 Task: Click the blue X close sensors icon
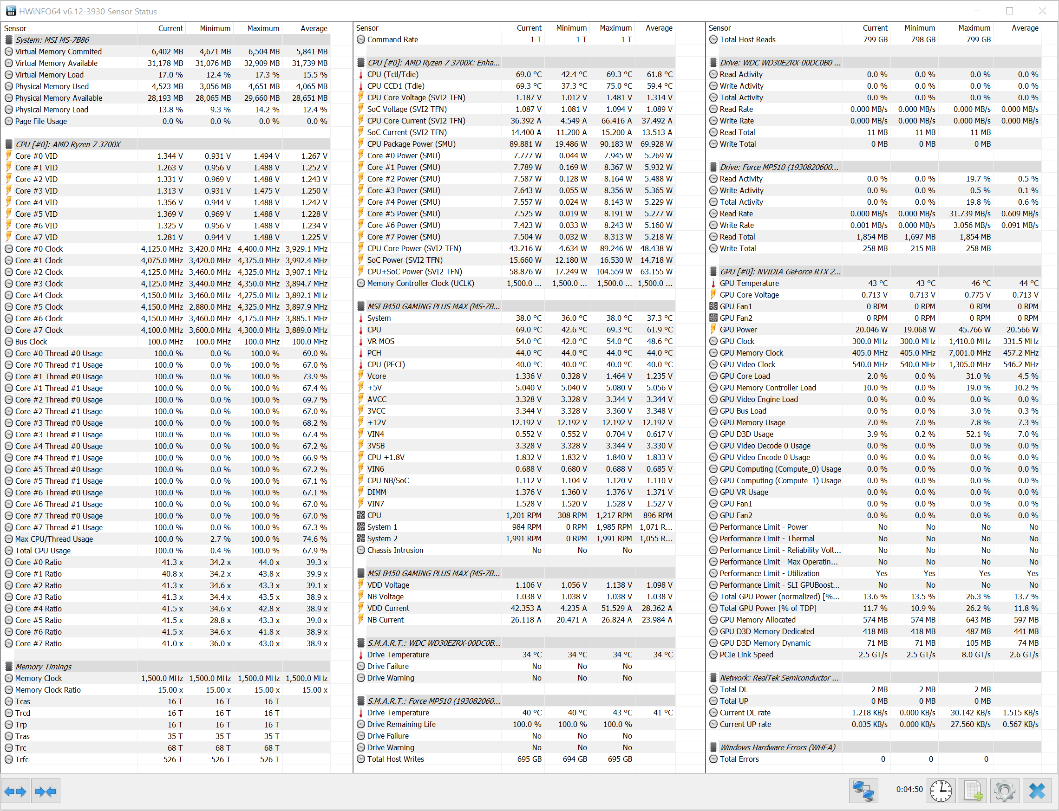(x=1037, y=791)
